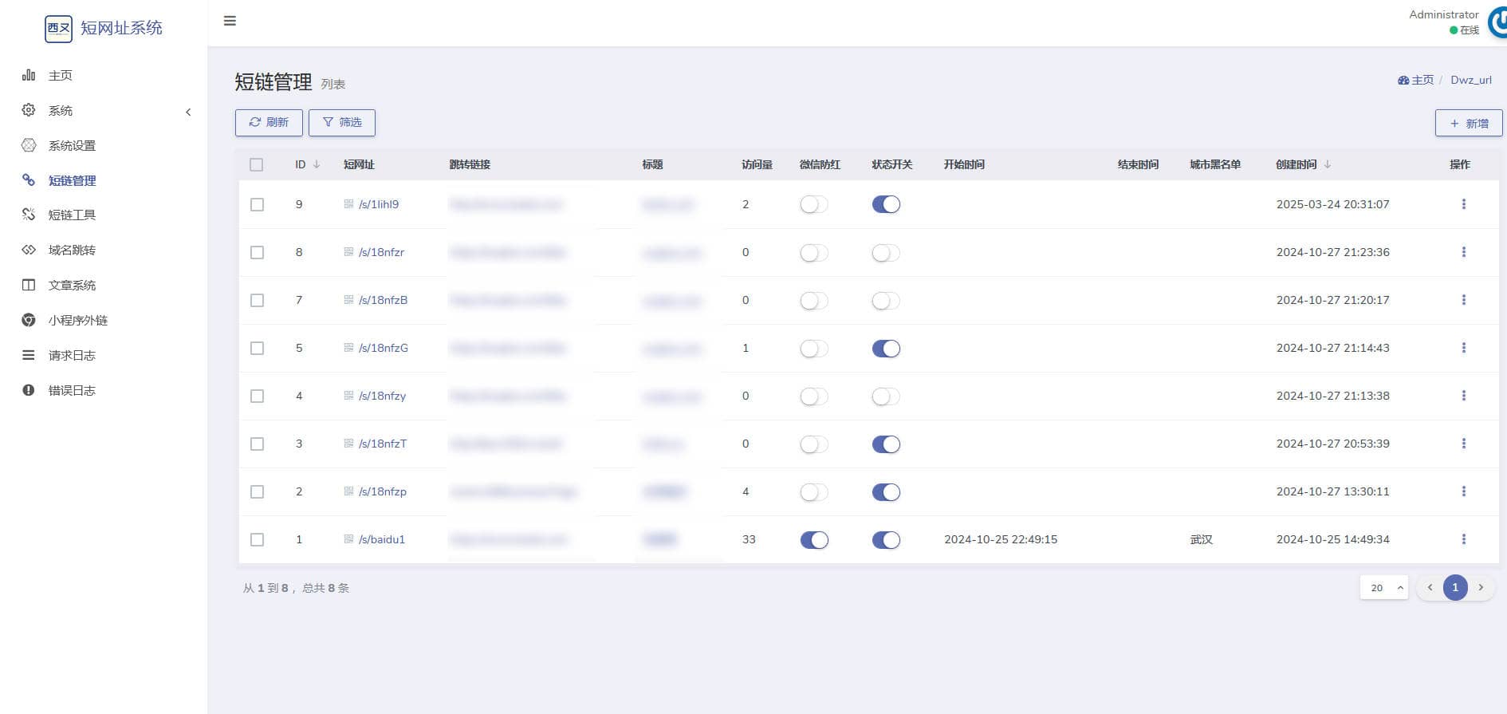Open the three-dot actions menu for ID 1

[x=1463, y=539]
